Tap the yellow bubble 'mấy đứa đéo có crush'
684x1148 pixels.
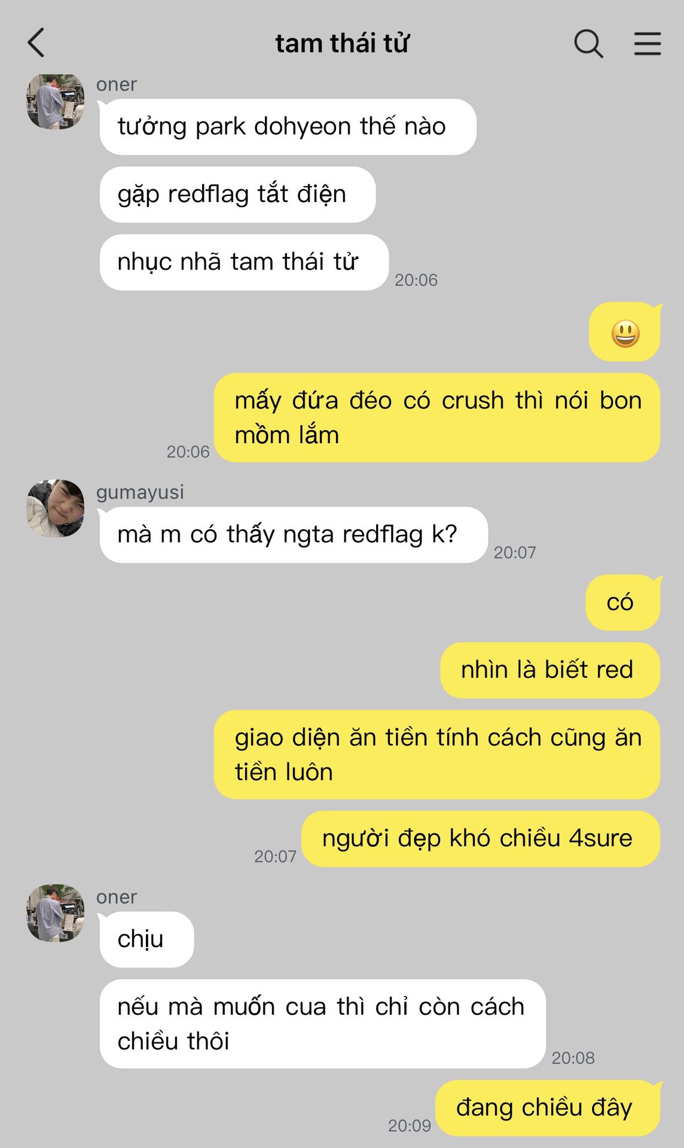click(x=437, y=417)
